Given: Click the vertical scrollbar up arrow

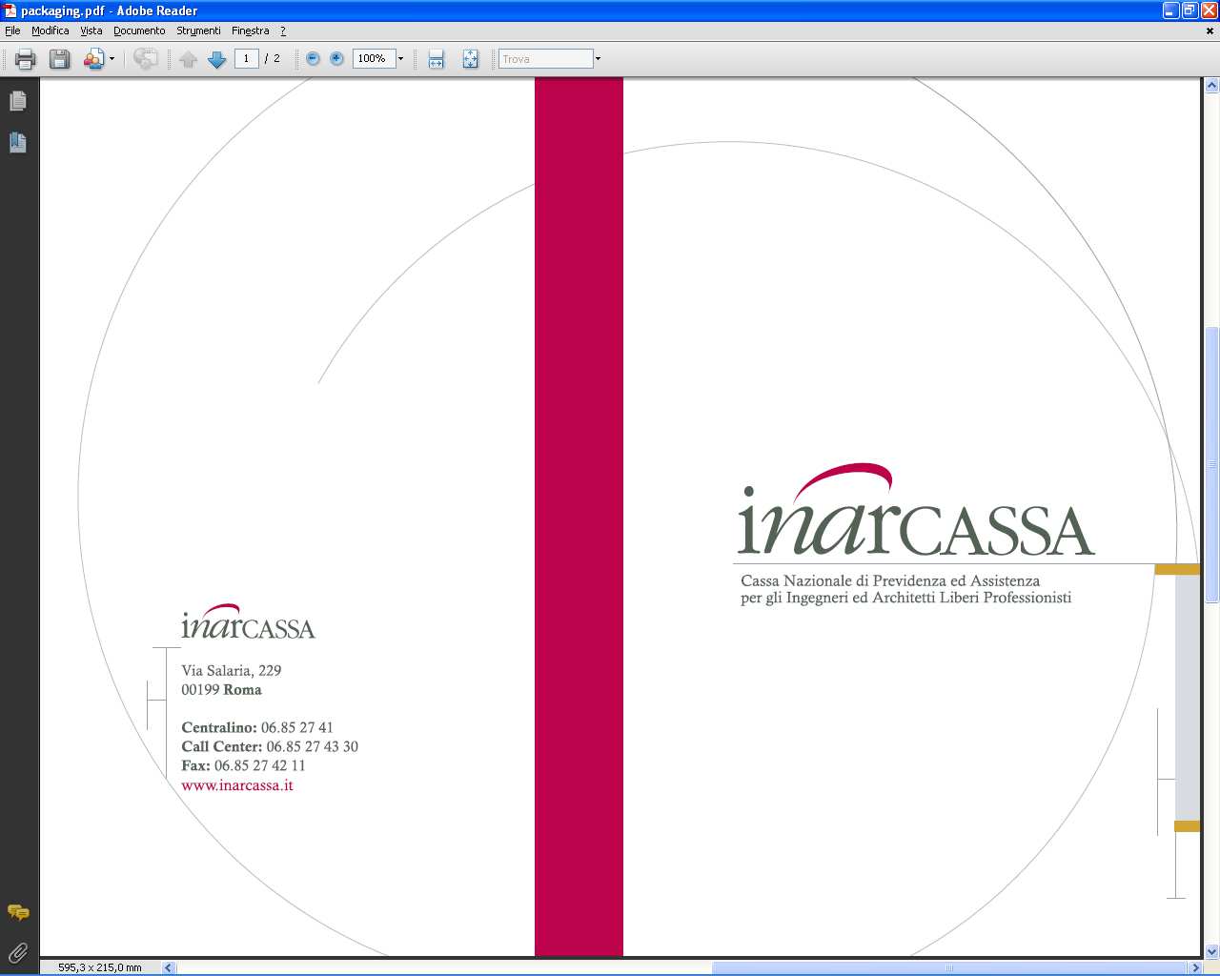Looking at the screenshot, I should pos(1211,86).
